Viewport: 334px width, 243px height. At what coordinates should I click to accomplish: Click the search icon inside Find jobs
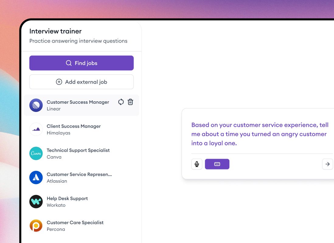coord(68,63)
